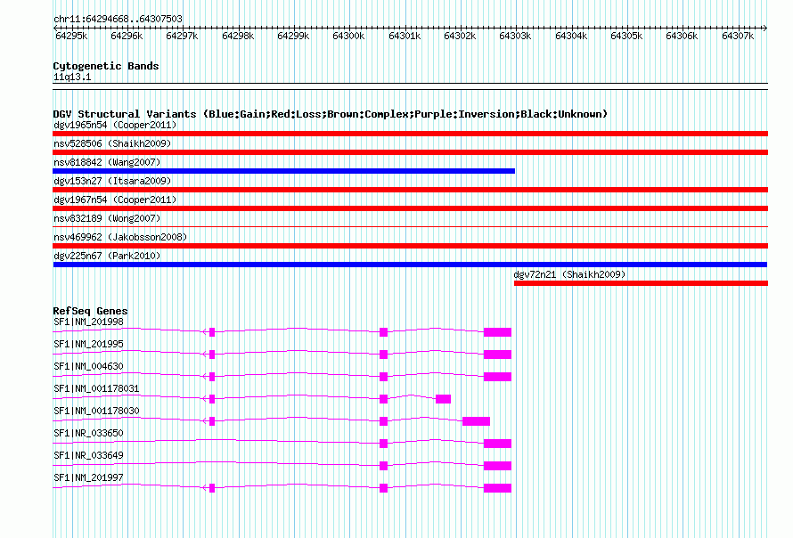
Task: Click the rightmost exon of SF1|NM_001178031
Action: (443, 399)
